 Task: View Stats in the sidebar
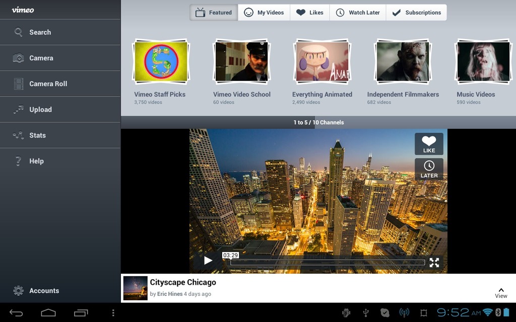tap(60, 135)
